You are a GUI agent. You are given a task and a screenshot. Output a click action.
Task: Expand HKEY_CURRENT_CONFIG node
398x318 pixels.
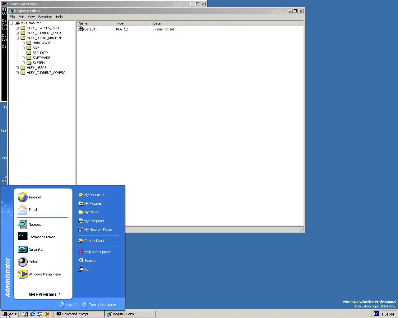(x=17, y=73)
